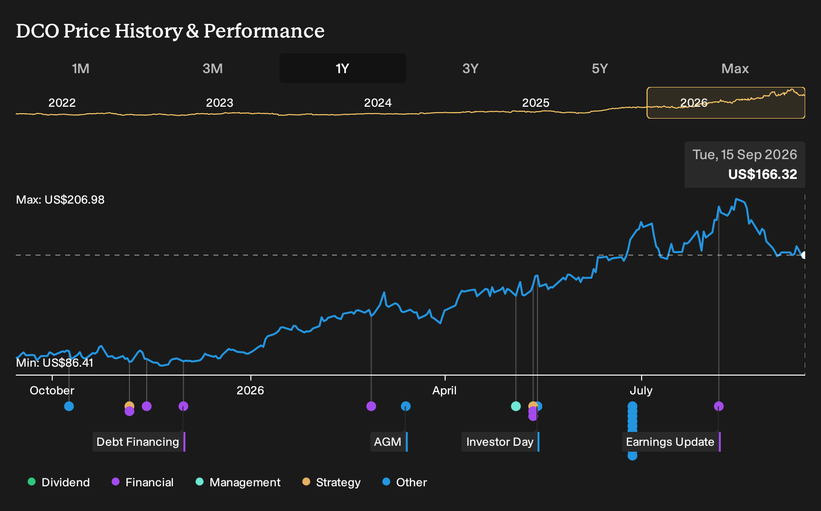Open the Investor Day event label
This screenshot has height=511, width=821.
(x=500, y=442)
